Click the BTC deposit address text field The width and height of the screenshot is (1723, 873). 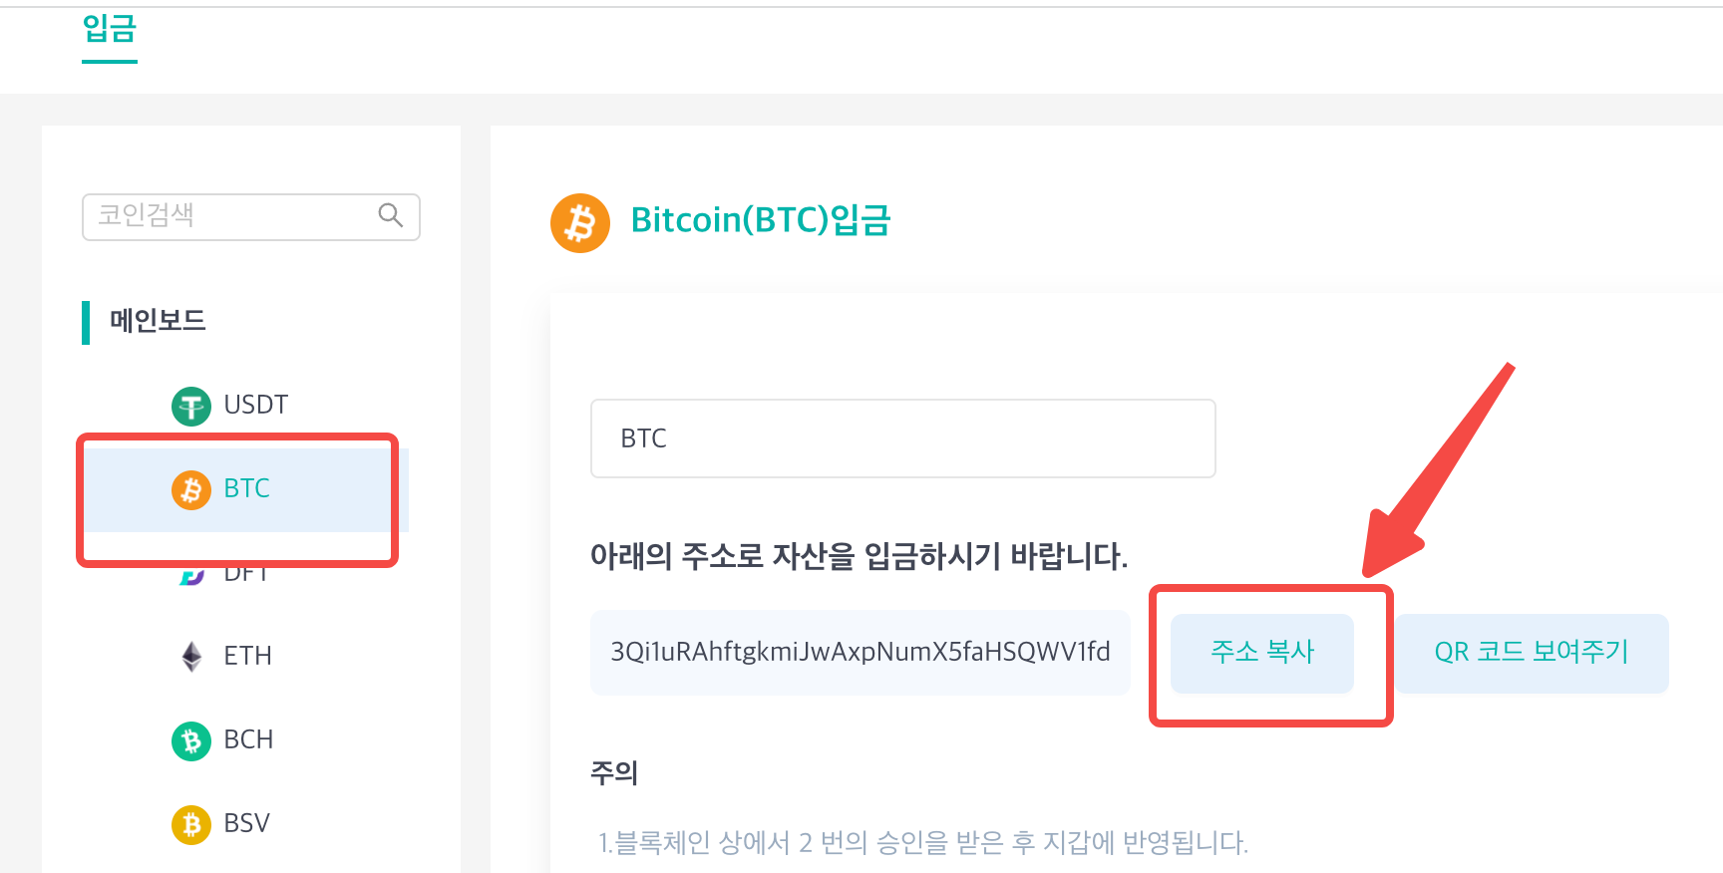coord(861,653)
